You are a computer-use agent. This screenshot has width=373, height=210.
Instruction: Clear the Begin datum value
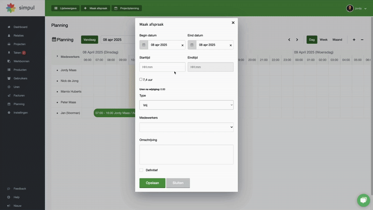(182, 45)
